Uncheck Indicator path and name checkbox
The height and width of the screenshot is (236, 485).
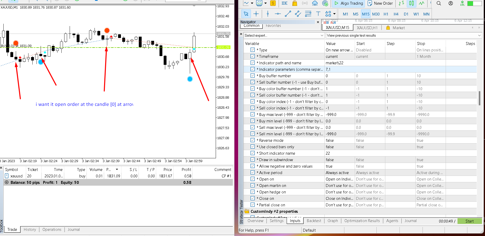[x=253, y=63]
